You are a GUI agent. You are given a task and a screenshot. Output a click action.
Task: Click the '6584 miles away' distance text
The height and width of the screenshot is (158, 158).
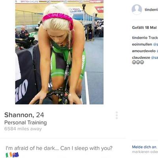(23, 129)
